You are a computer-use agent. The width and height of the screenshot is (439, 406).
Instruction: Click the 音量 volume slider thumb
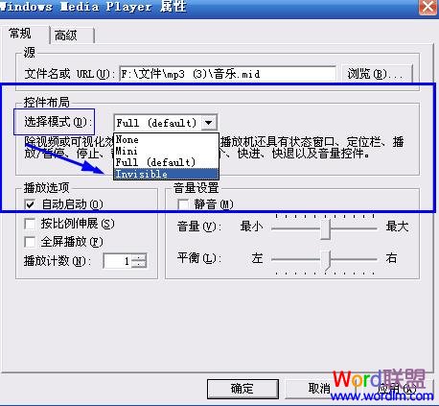[x=326, y=229]
